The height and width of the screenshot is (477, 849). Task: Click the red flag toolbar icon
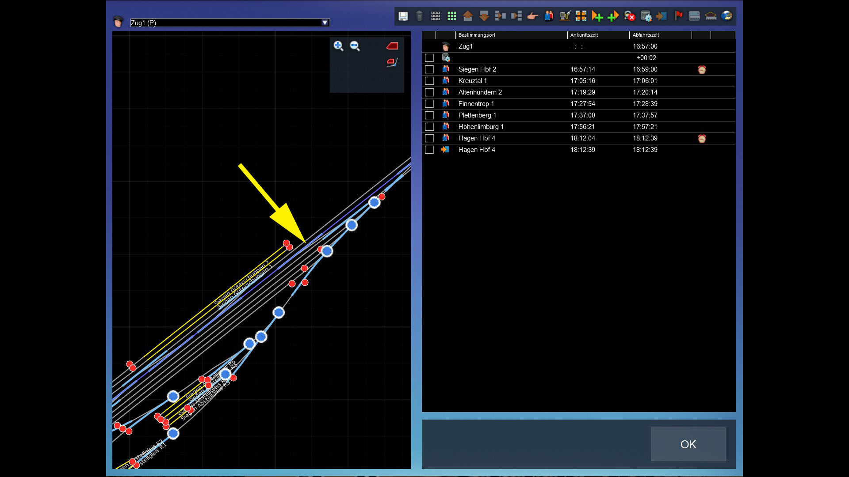click(678, 16)
